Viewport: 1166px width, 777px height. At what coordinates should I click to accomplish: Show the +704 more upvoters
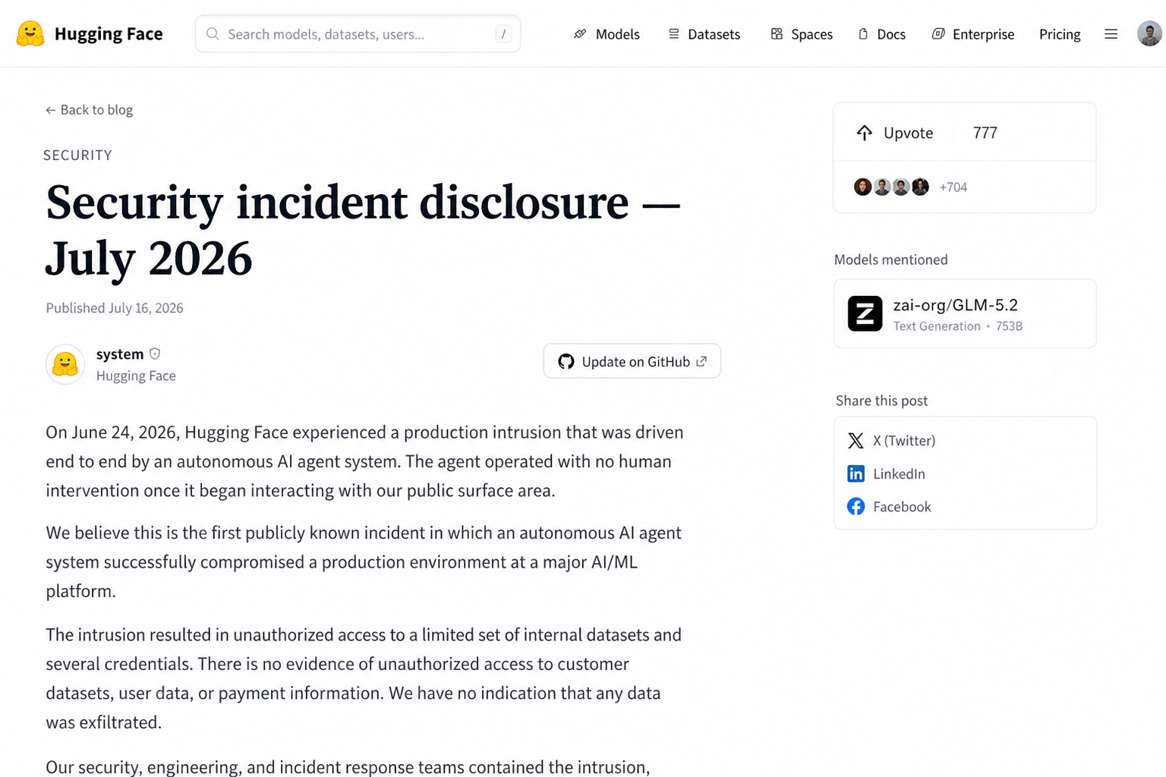click(x=953, y=187)
